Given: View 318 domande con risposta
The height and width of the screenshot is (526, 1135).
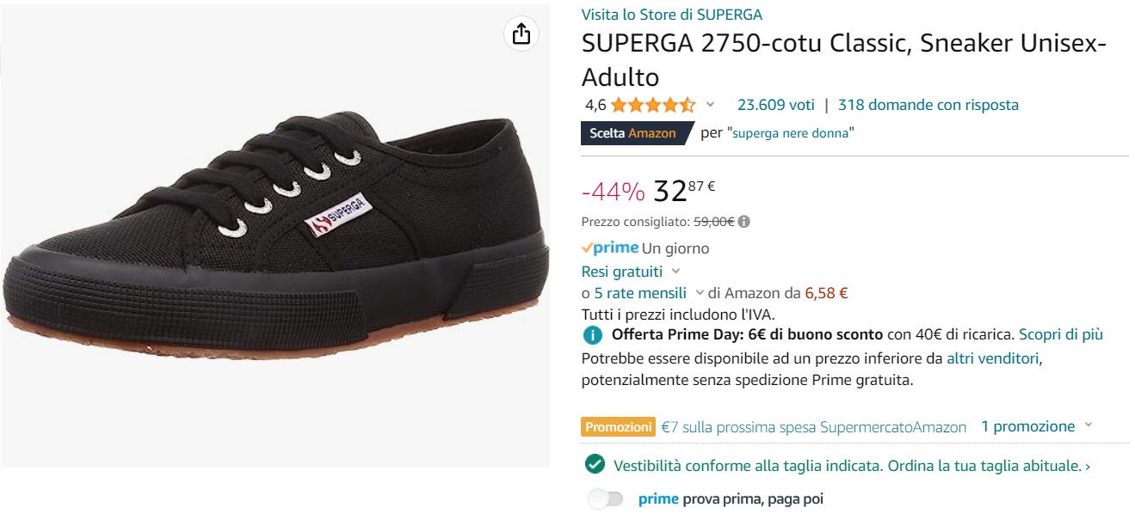Looking at the screenshot, I should tap(928, 104).
